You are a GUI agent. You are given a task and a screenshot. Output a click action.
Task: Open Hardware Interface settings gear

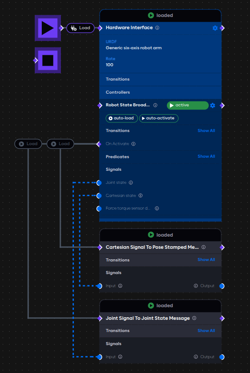(215, 28)
